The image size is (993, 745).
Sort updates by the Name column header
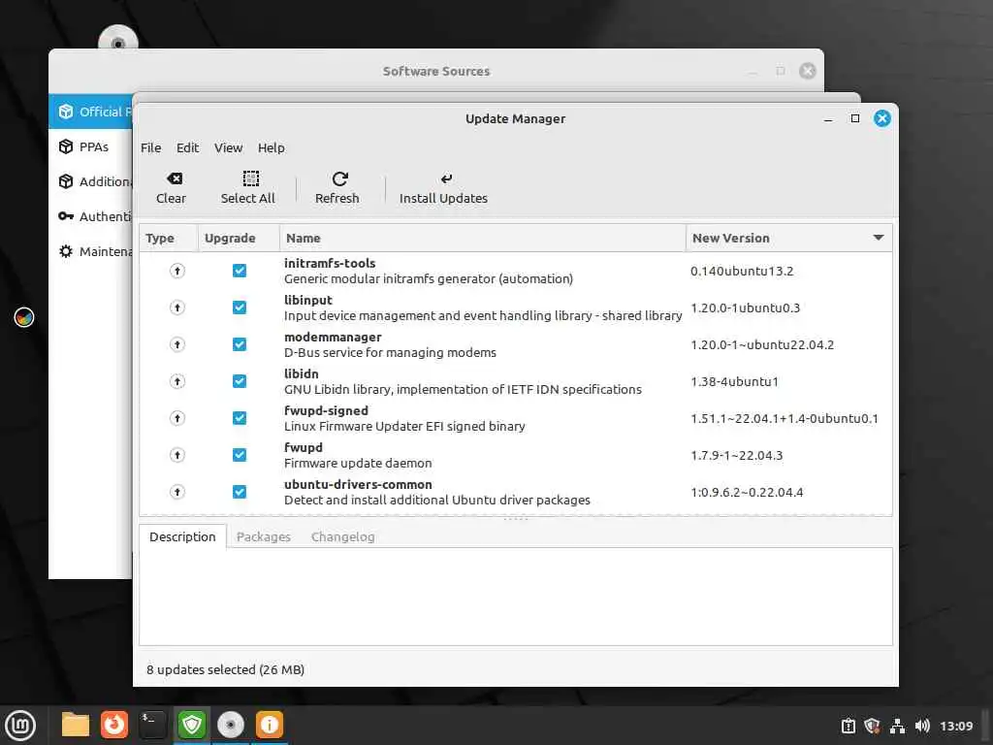coord(483,239)
